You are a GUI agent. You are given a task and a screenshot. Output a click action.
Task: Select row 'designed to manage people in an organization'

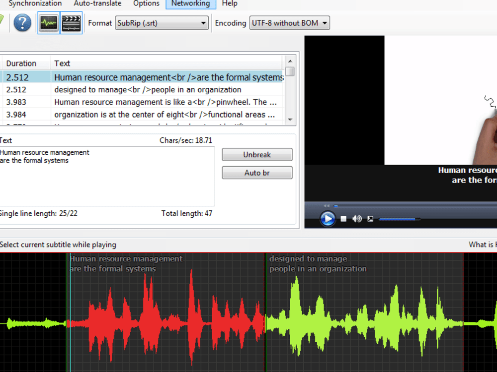click(141, 90)
